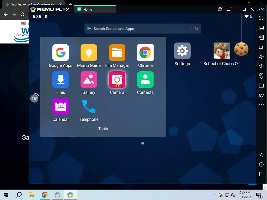Image resolution: width=267 pixels, height=200 pixels.
Task: Open the shared folder sidebar icon
Action: 261,85
